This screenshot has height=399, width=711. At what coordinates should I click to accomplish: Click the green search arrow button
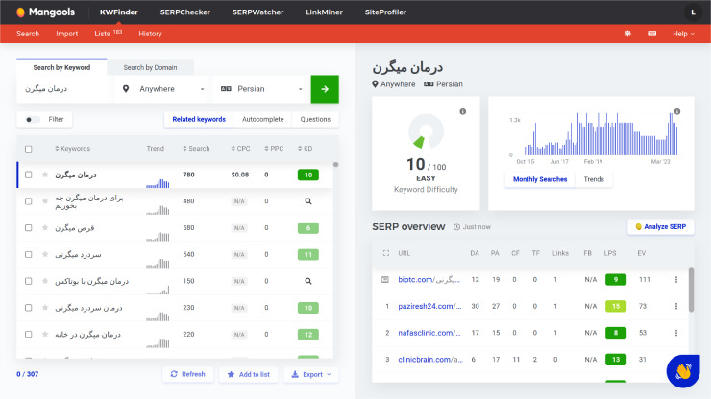click(325, 89)
